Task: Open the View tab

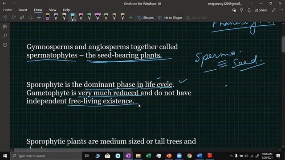Action: point(53,10)
